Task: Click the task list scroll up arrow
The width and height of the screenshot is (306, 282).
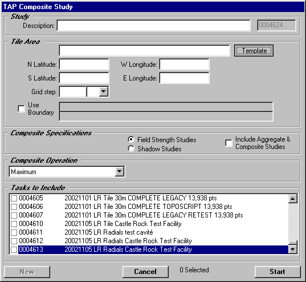Action: click(x=293, y=199)
